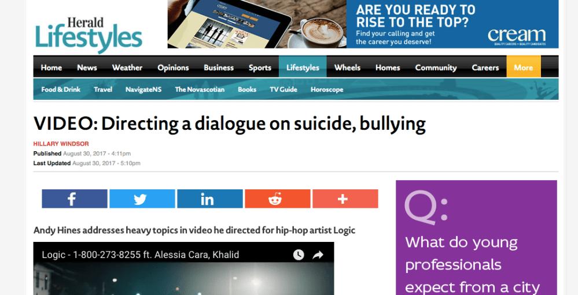The height and width of the screenshot is (295, 578).
Task: Click the video Watch Later clock icon
Action: (x=299, y=255)
